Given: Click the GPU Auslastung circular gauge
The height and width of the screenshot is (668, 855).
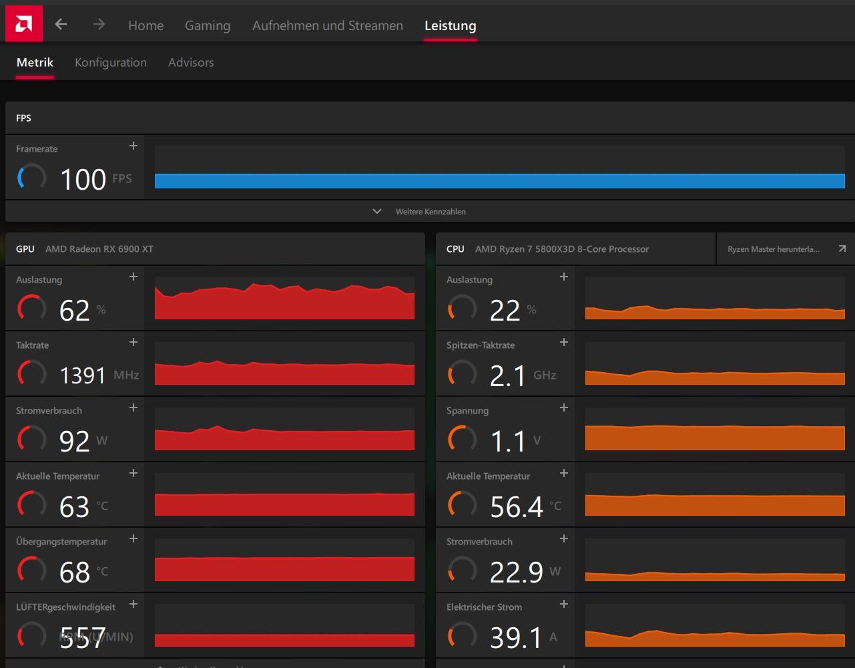Looking at the screenshot, I should coord(31,308).
